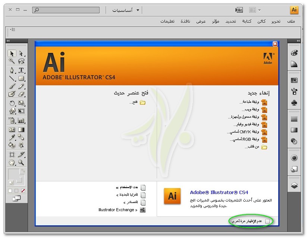Select the Slice tool
Screen dimensions: 307x238
pyautogui.click(x=21, y=155)
